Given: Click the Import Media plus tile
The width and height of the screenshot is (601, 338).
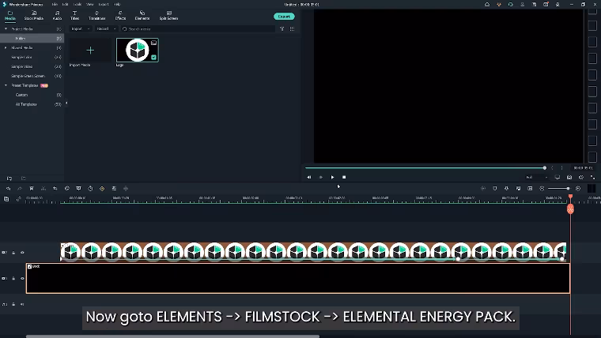Looking at the screenshot, I should click(x=90, y=50).
